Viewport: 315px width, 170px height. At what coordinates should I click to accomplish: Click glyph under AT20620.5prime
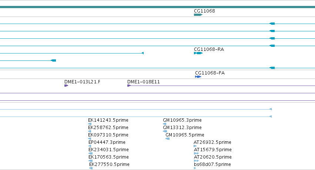click(x=196, y=161)
